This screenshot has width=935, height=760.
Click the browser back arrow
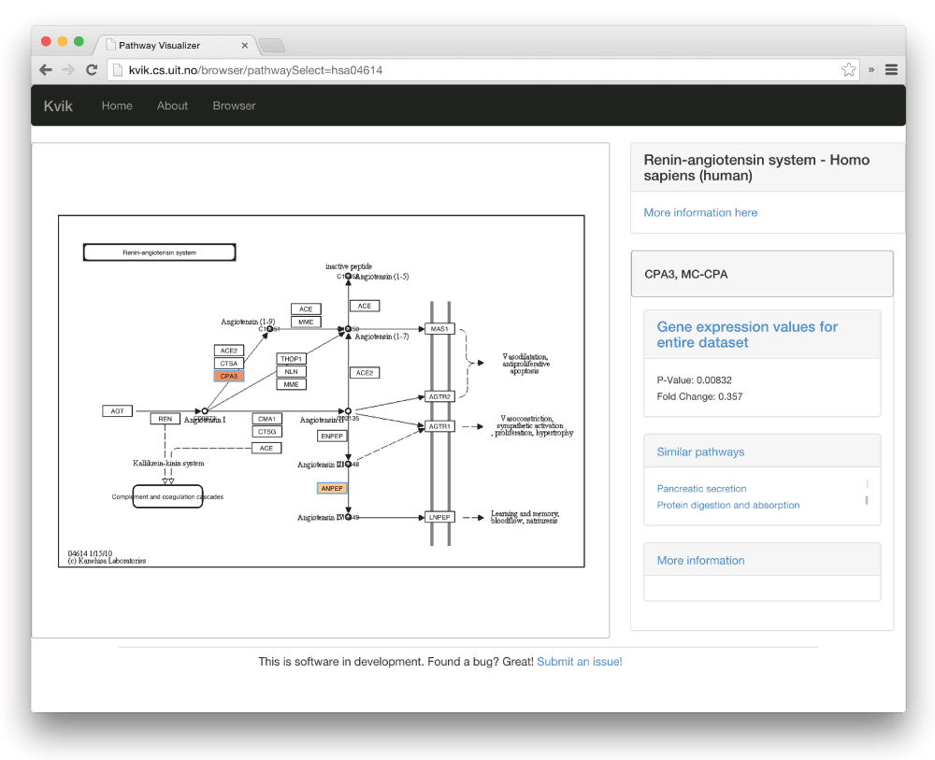coord(46,70)
